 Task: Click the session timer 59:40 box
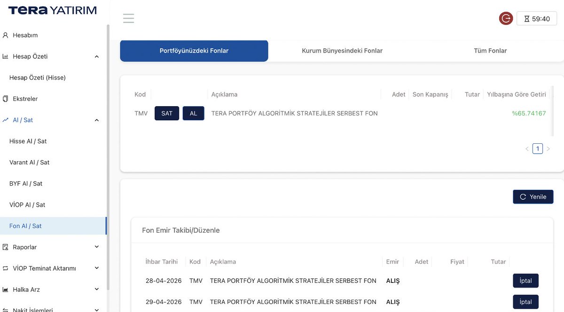pos(537,19)
